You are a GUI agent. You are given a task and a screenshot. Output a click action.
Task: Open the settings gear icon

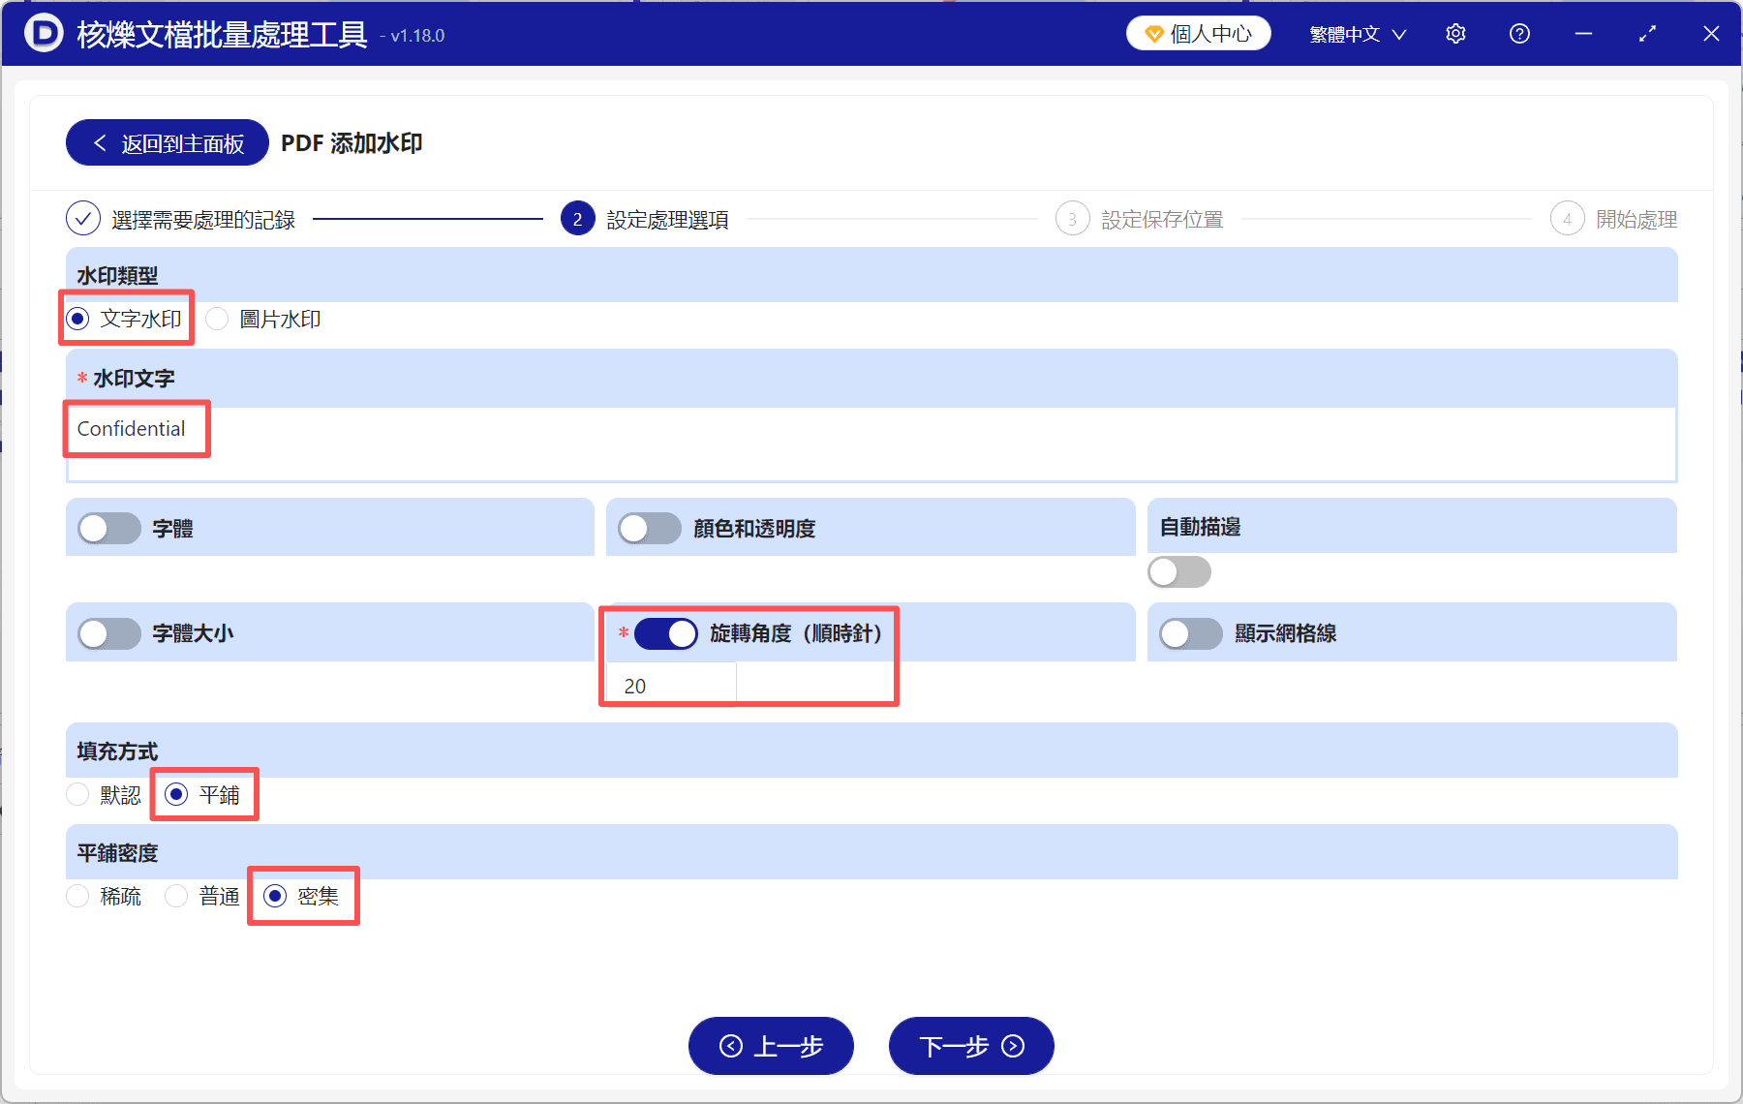pos(1455,33)
